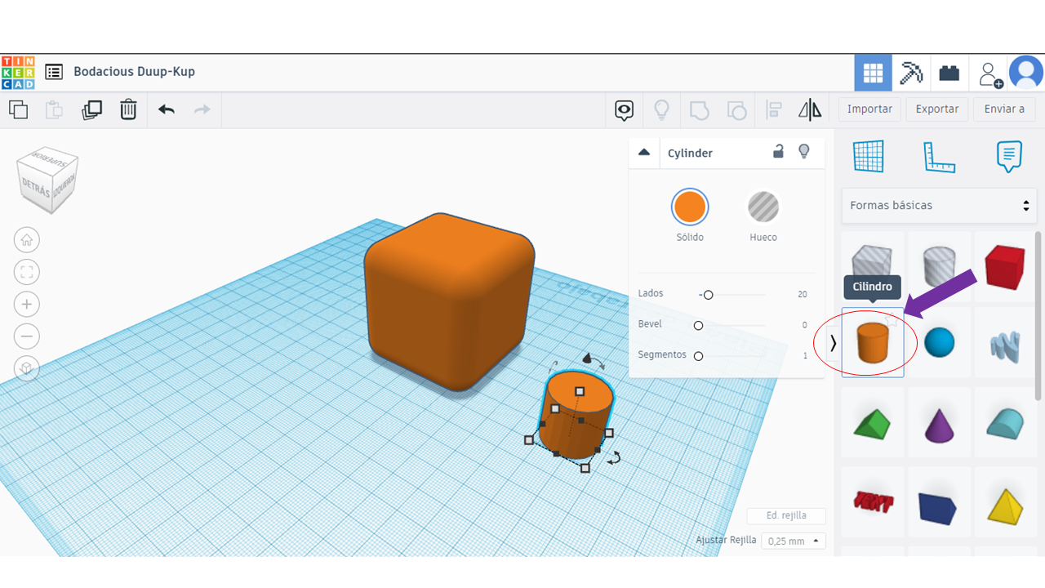This screenshot has height=588, width=1045.
Task: Select the Ruler tool icon
Action: click(x=939, y=157)
